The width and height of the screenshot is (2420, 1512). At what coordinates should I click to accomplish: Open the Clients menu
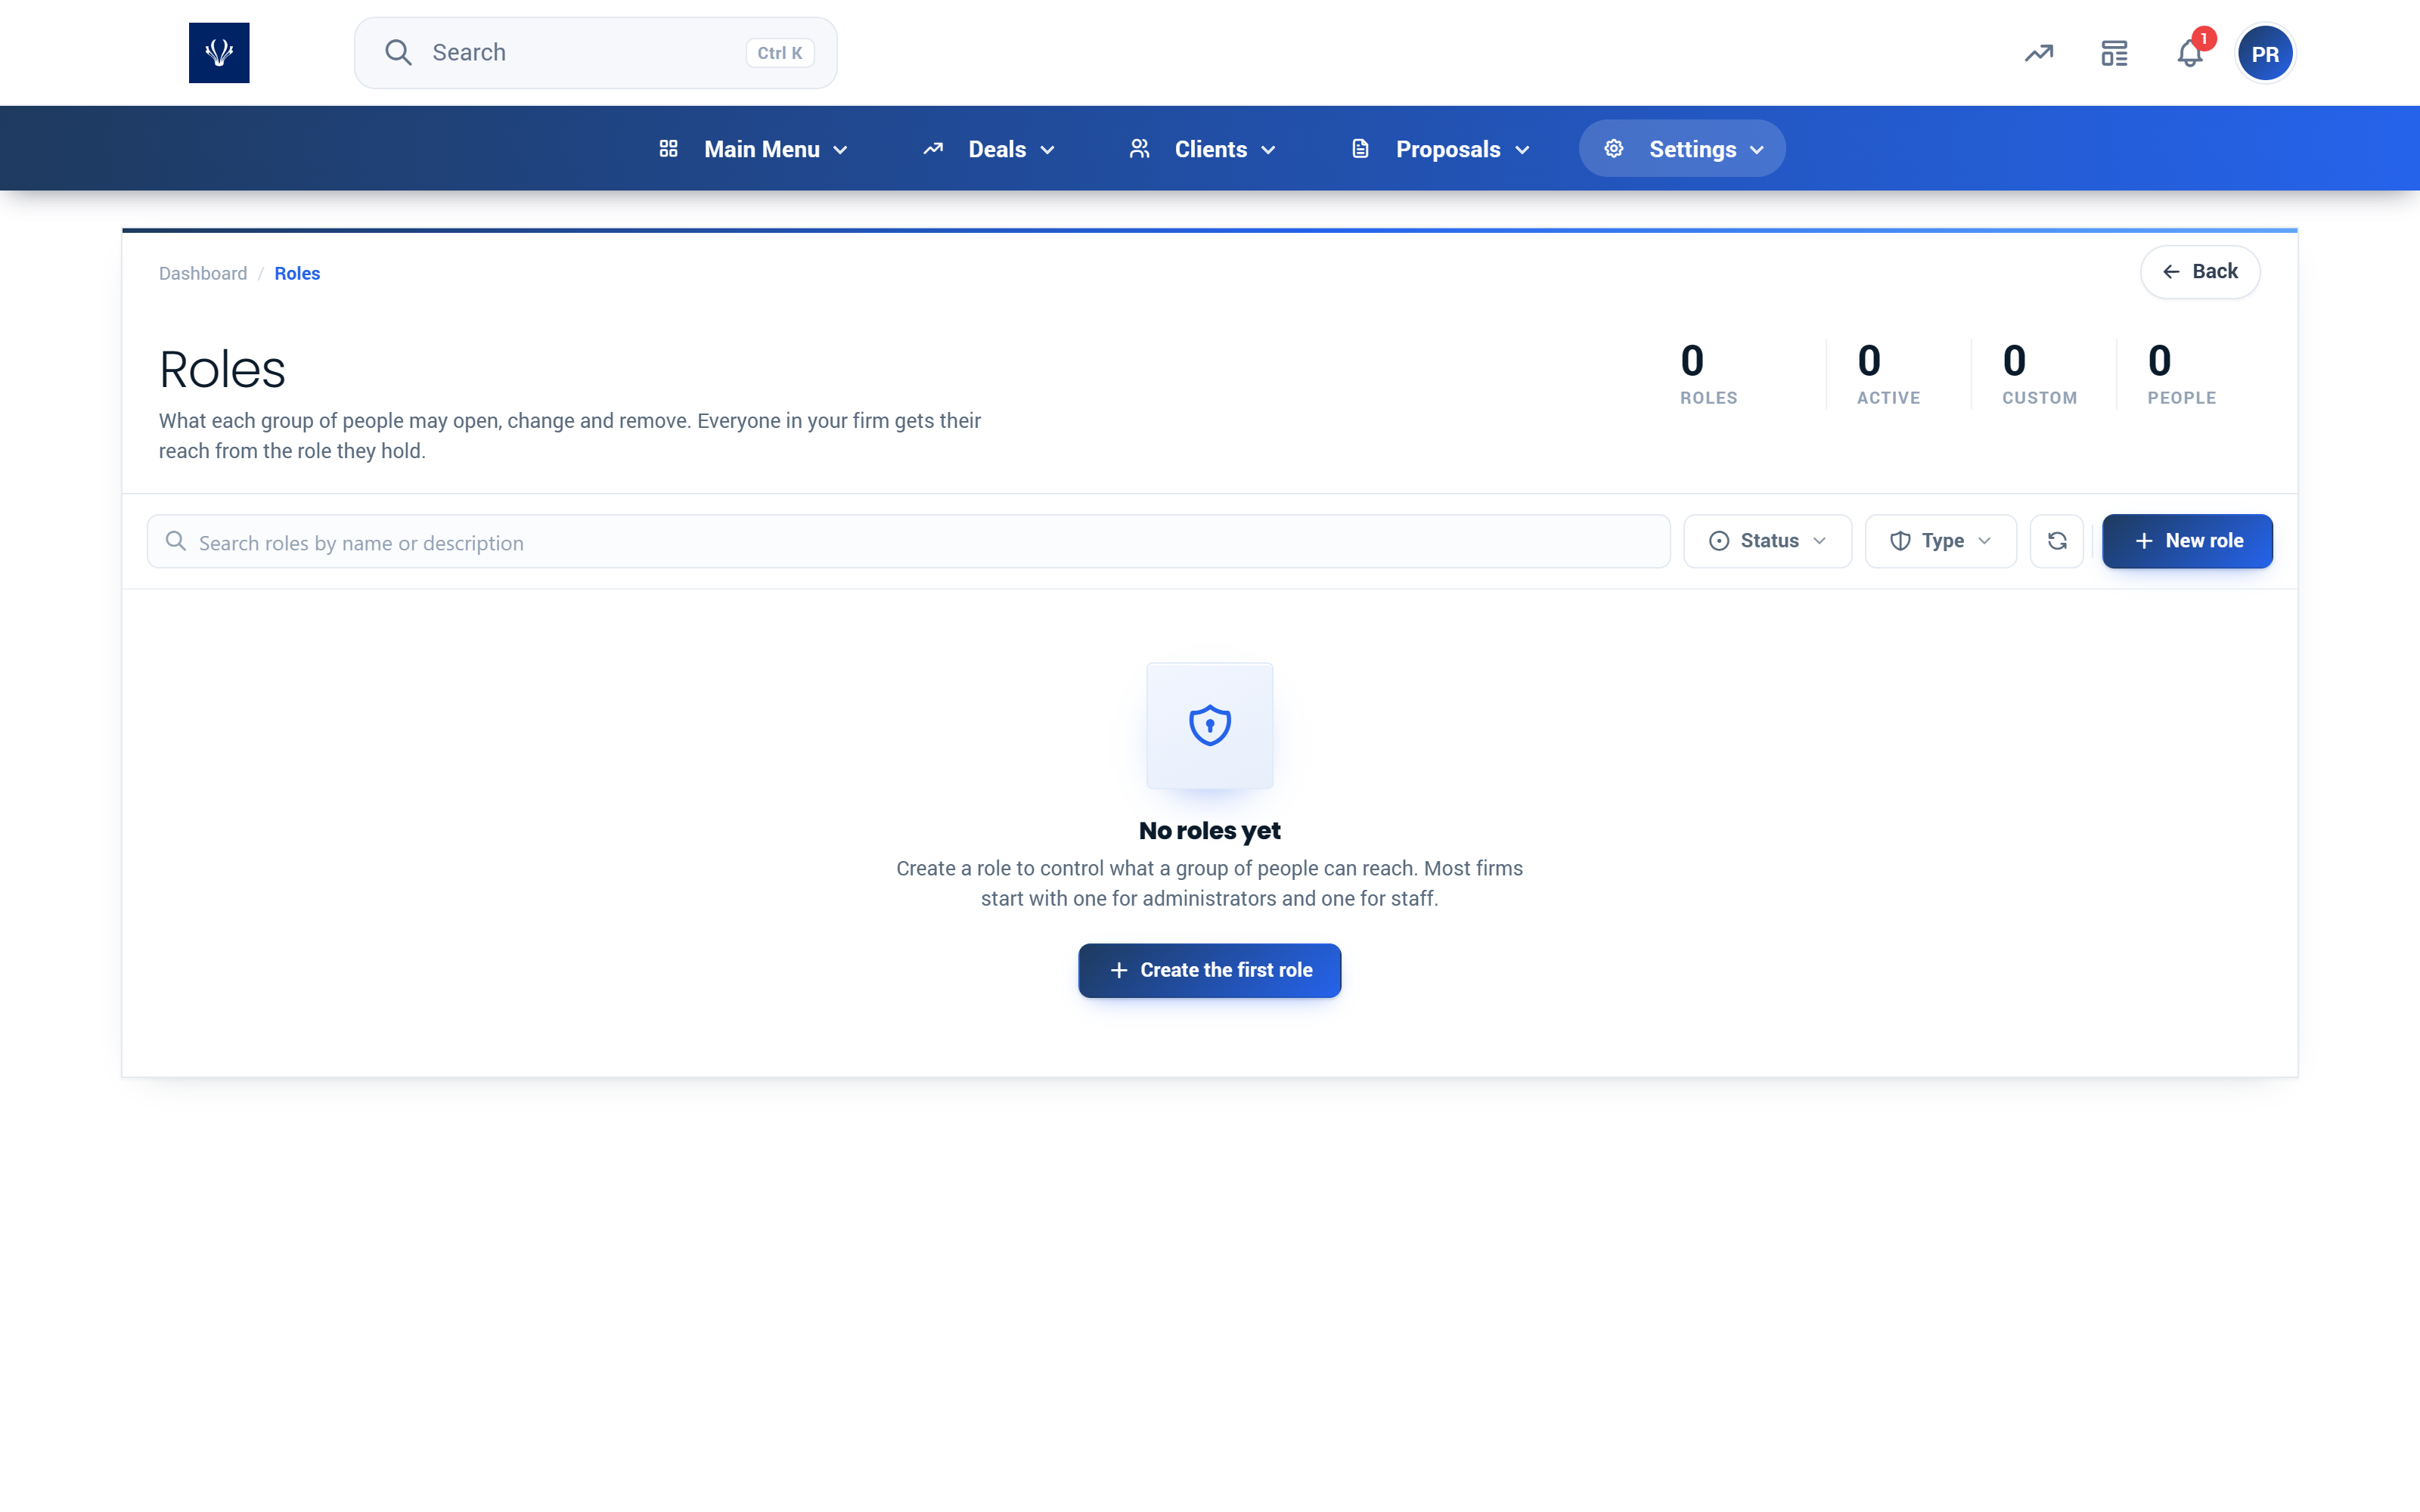pyautogui.click(x=1203, y=149)
